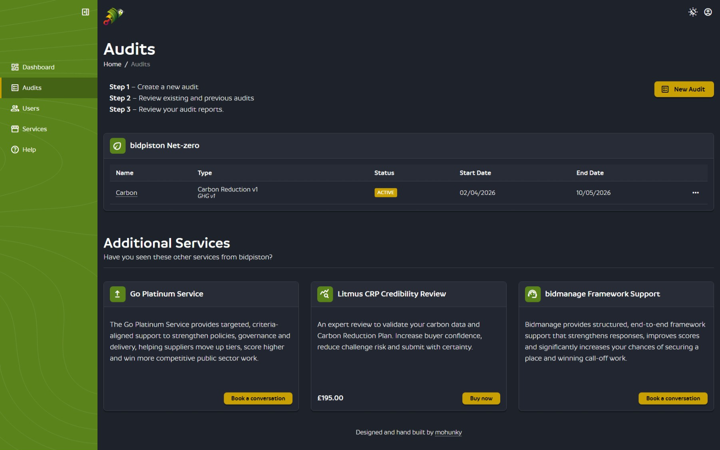
Task: Click the Step 1 create audit text
Action: [154, 87]
